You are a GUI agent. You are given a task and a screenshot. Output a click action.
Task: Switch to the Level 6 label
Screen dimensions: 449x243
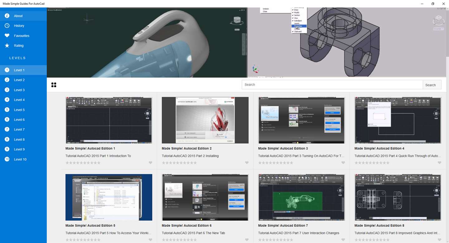pos(19,120)
